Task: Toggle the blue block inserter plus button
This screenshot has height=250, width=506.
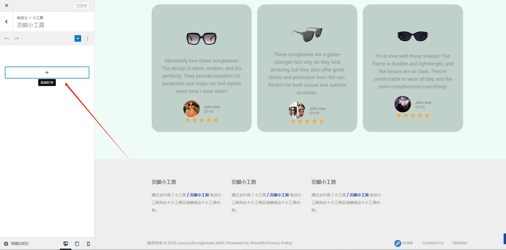Action: click(78, 38)
